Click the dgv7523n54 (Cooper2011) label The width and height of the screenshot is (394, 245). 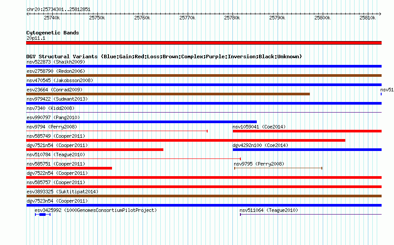point(57,201)
